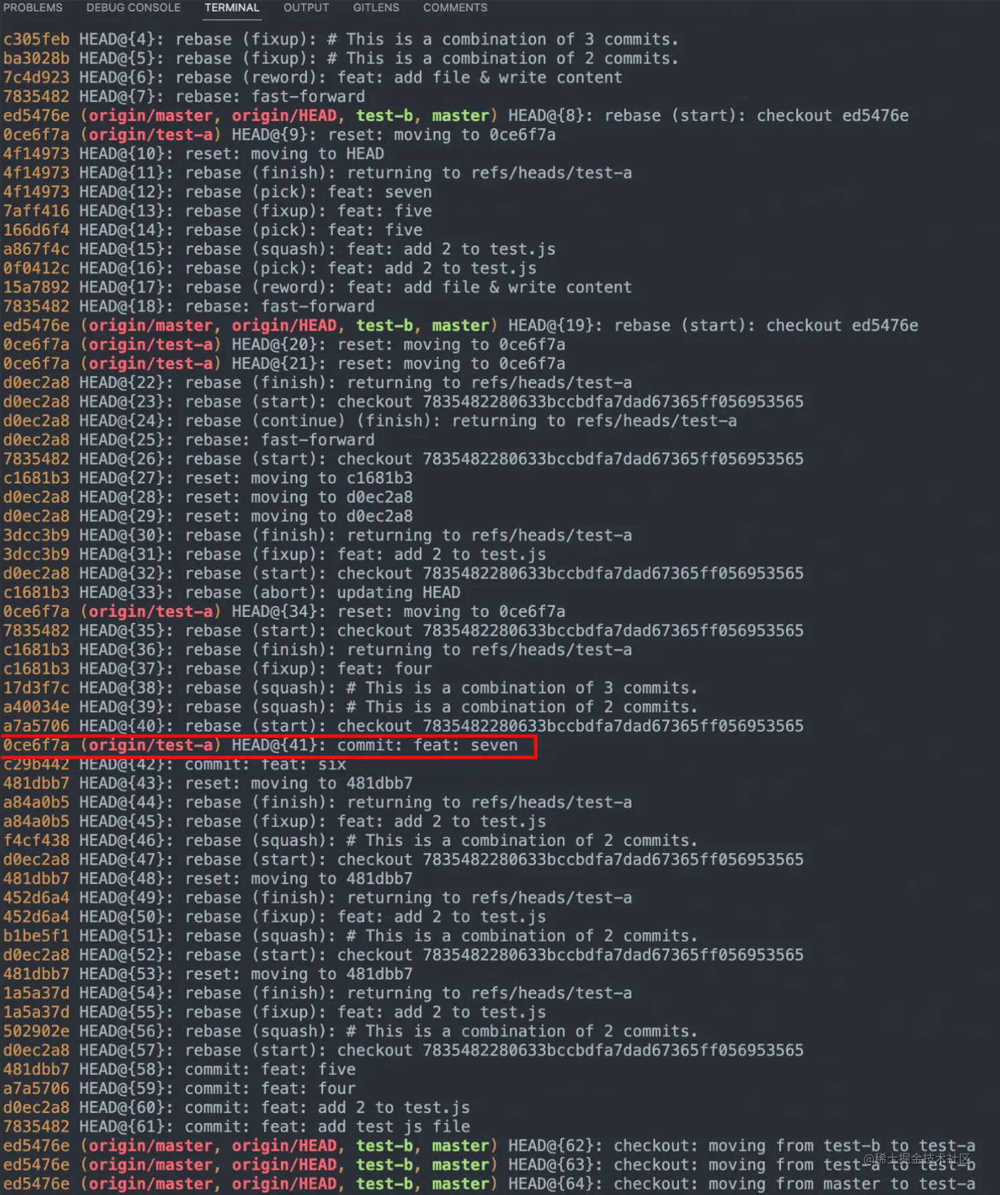
Task: Click the HEAD@{33} rebase abort line
Action: (232, 593)
